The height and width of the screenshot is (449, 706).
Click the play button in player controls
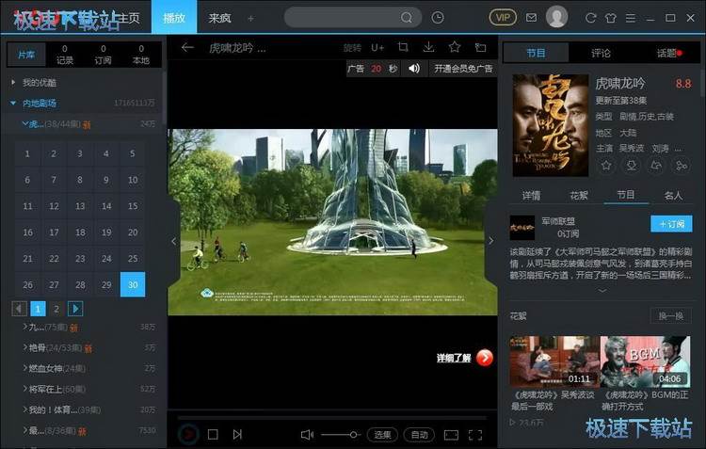pos(187,434)
